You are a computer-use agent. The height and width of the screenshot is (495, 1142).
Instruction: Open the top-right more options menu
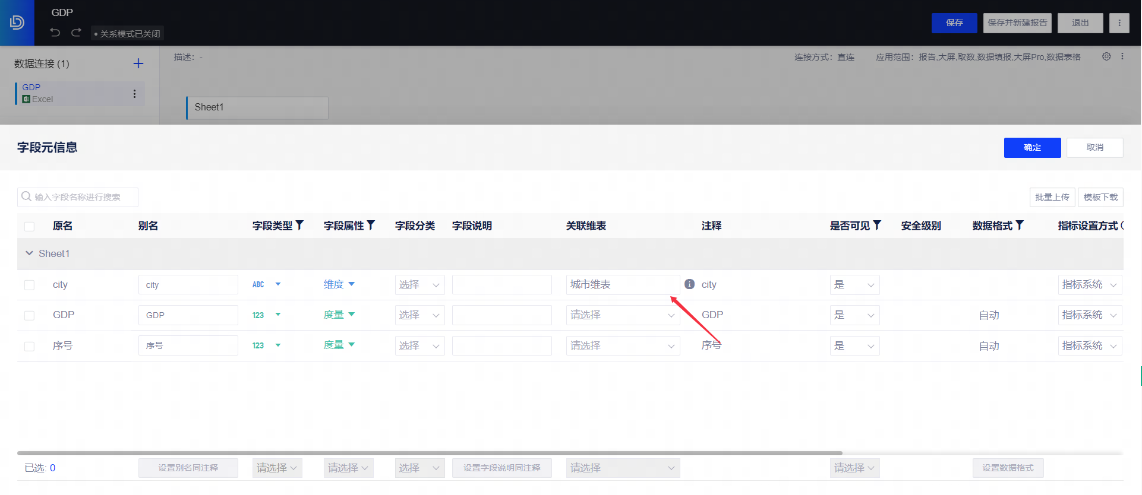(1119, 23)
